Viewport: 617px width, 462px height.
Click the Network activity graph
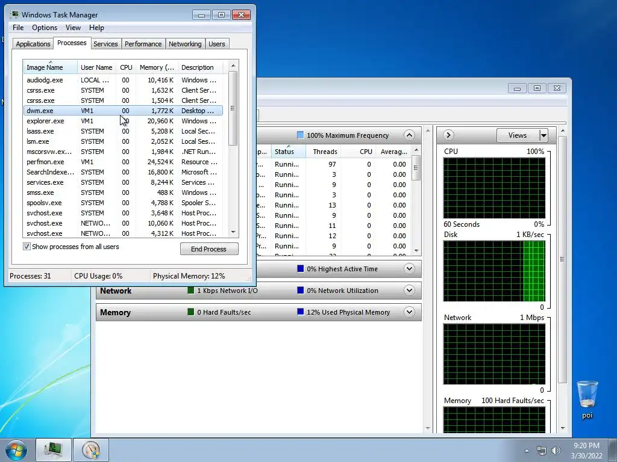494,354
